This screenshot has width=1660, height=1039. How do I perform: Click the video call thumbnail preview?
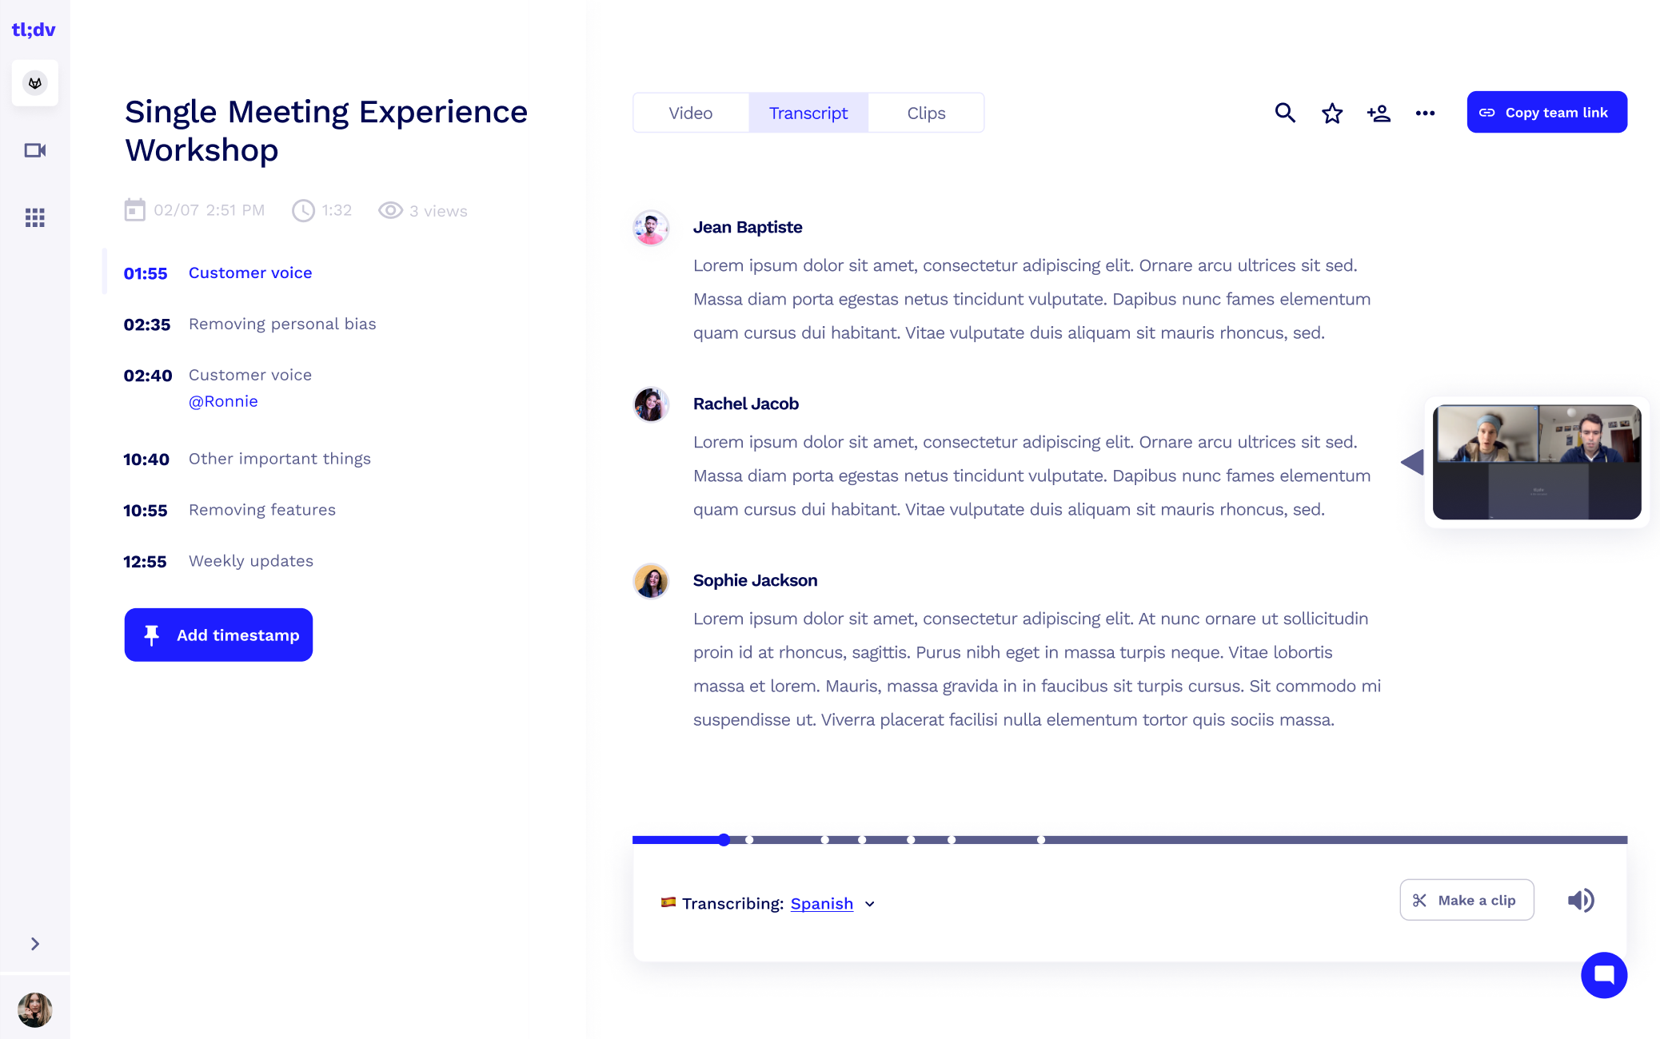(1537, 462)
